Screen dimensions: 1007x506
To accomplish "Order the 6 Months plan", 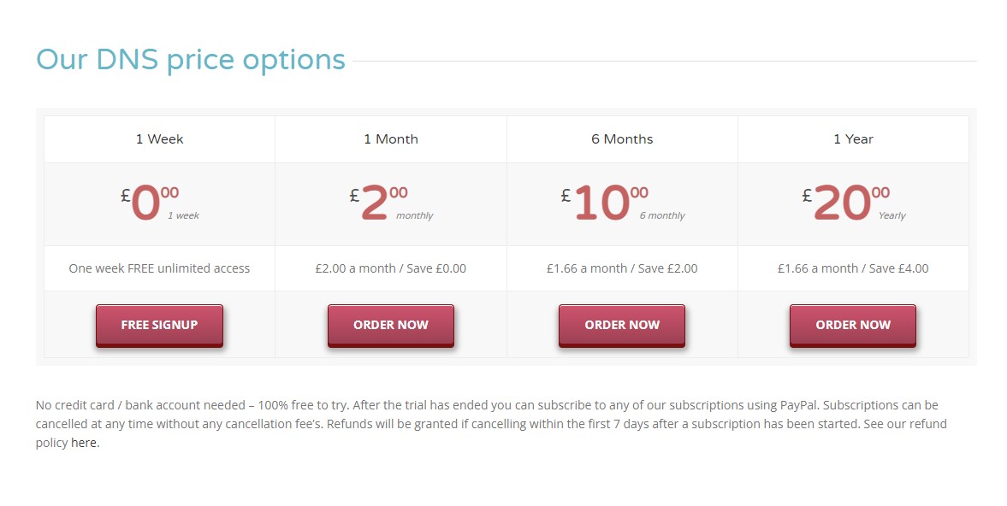I will click(x=622, y=325).
